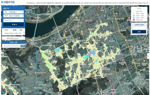Click the 동작역 subway station marker
This screenshot has height=95, width=150.
point(32,43)
